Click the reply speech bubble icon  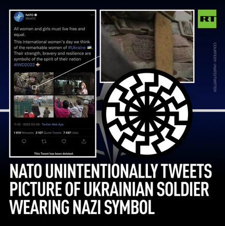pos(24,141)
